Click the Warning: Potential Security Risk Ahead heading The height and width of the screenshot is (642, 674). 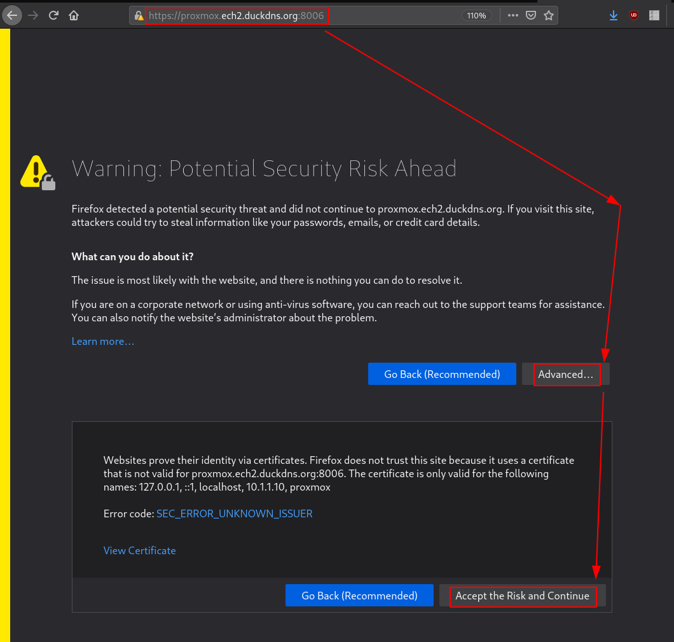click(264, 169)
